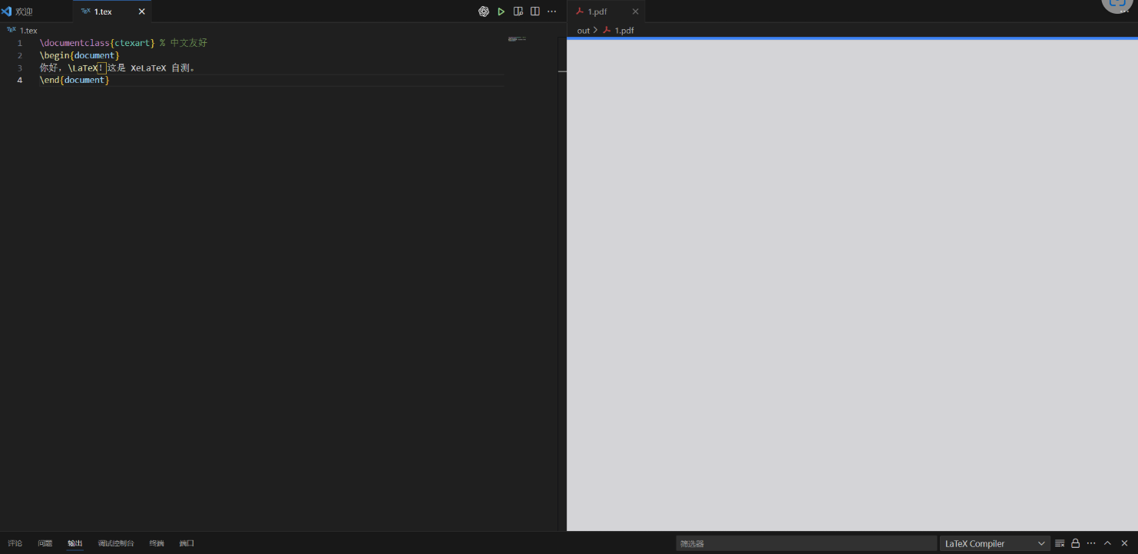Open the LaTeX PDF preview side icon
The image size is (1138, 554).
pos(518,12)
